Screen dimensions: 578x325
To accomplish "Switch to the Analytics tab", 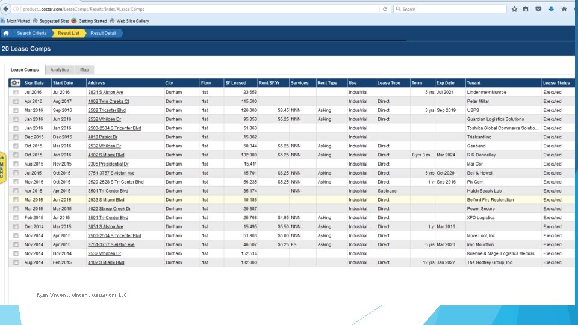I will tap(60, 70).
